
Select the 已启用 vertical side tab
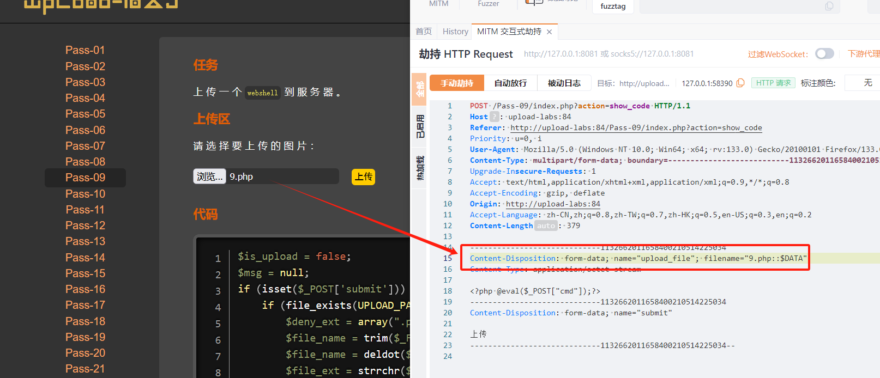tap(419, 126)
